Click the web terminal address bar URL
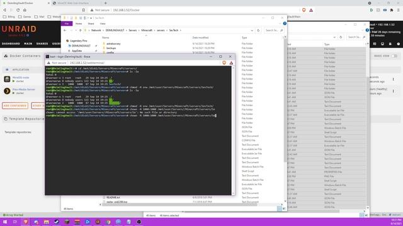This screenshot has width=403, height=226. (x=87, y=63)
